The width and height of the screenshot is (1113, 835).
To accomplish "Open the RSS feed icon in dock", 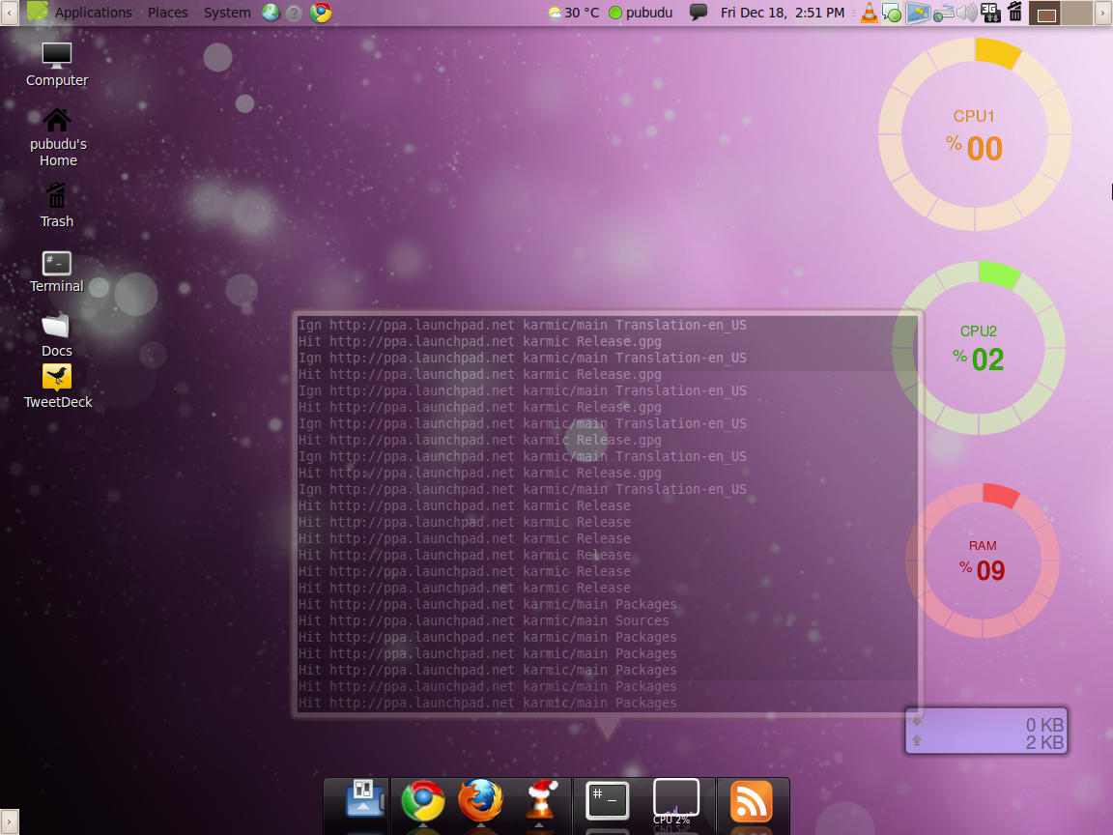I will (751, 802).
